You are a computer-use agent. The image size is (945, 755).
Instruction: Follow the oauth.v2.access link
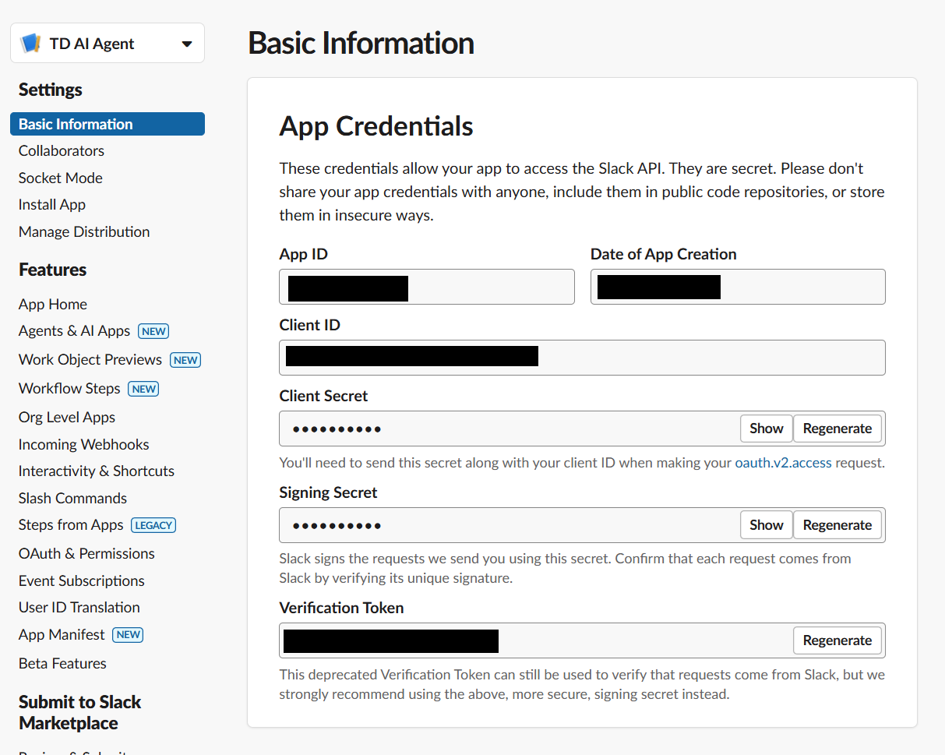pyautogui.click(x=784, y=463)
